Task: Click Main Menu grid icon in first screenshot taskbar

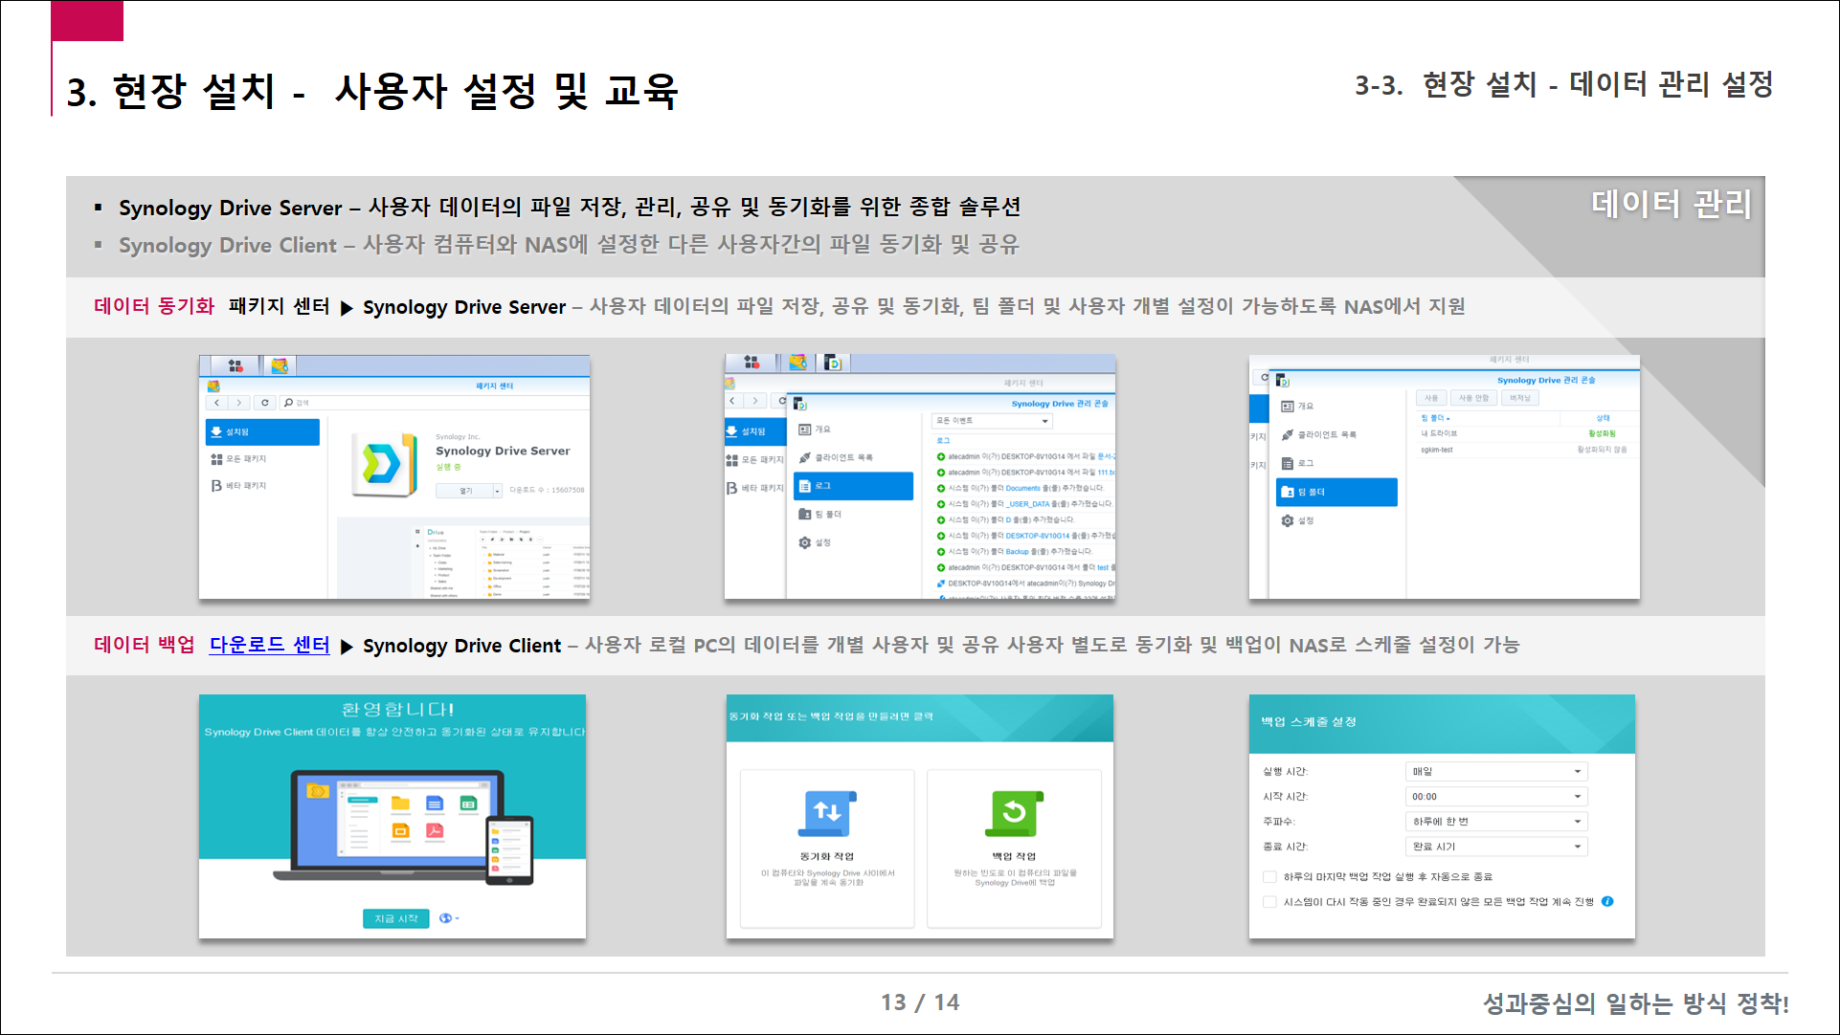Action: [236, 365]
